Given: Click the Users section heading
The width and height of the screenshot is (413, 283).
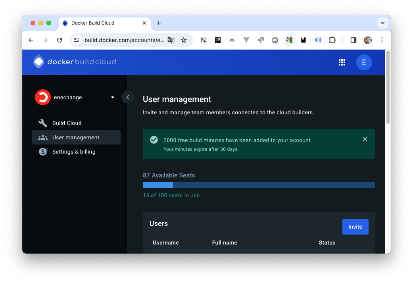Looking at the screenshot, I should point(159,223).
